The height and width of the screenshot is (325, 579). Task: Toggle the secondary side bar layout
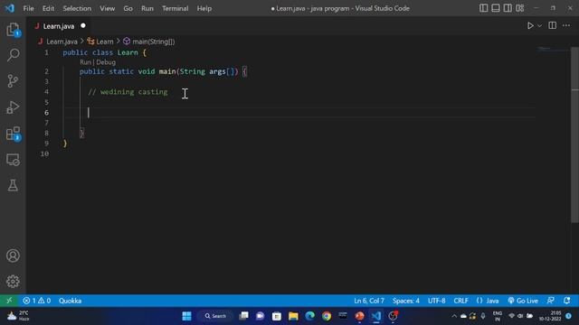tap(508, 8)
